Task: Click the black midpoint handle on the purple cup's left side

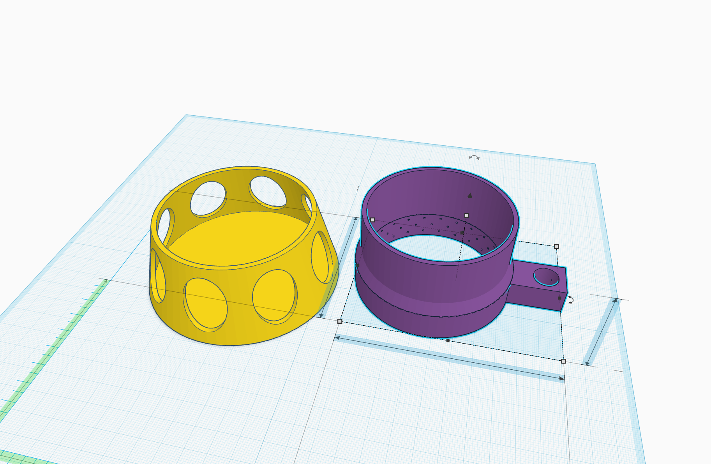Action: pos(357,266)
